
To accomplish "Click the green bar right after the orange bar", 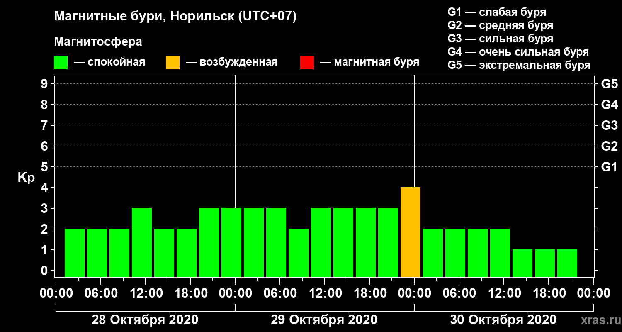I will [433, 253].
